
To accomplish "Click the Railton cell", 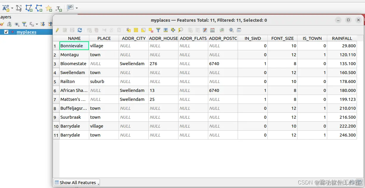I will pos(74,82).
